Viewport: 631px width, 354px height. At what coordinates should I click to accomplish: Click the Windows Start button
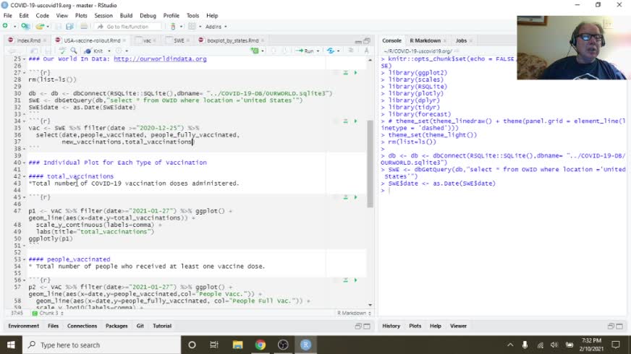coord(11,345)
